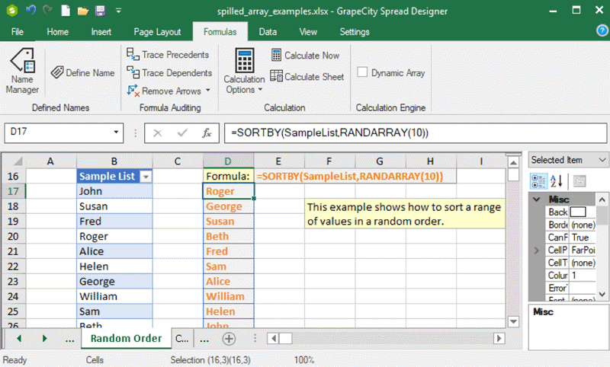Open the Data ribbon tab

[x=268, y=32]
